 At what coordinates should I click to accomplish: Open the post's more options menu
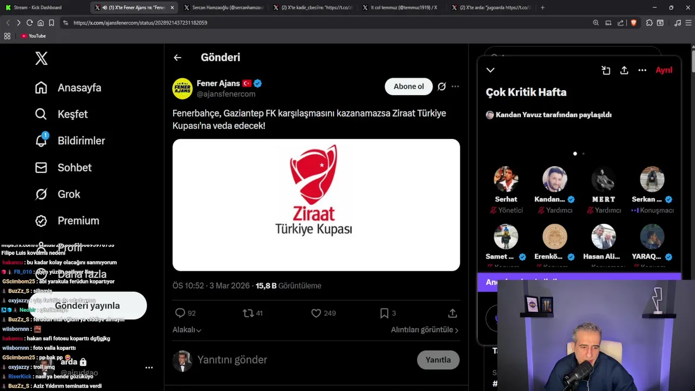(x=455, y=86)
